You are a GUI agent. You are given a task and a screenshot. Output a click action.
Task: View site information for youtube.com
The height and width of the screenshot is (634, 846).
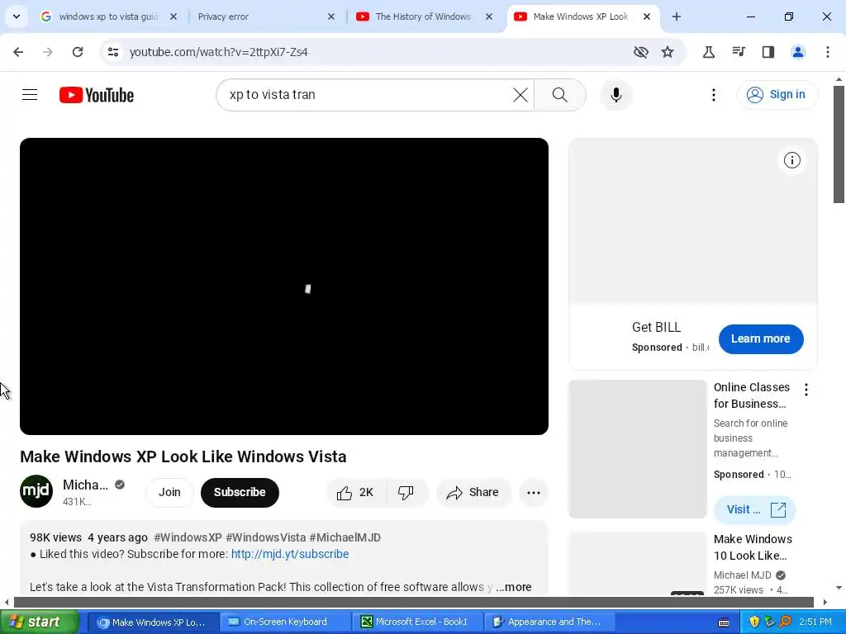(113, 52)
